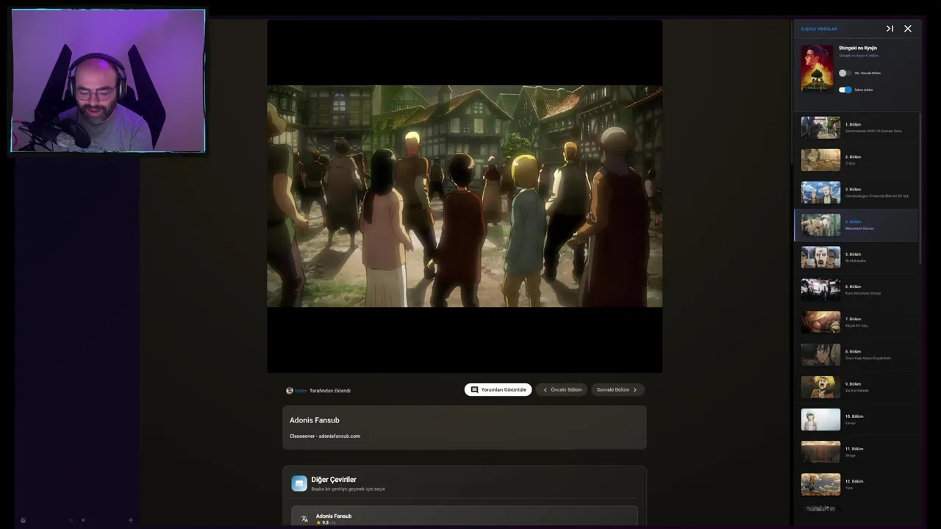Click the '10. Bölüm' episode title text

click(x=854, y=416)
